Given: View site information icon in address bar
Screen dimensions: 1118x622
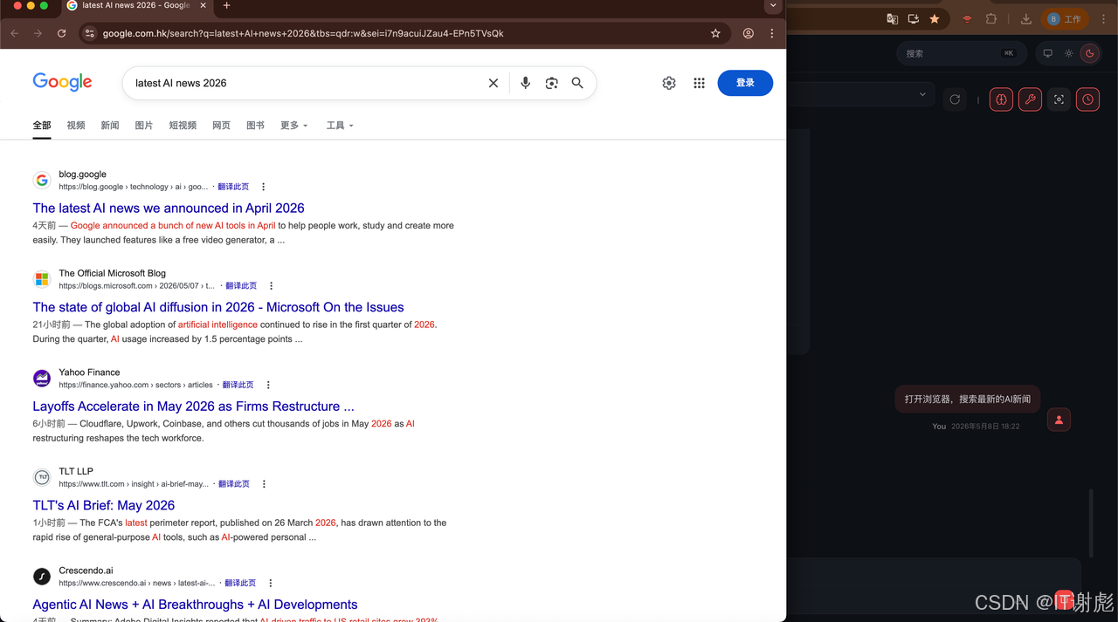Looking at the screenshot, I should [x=89, y=33].
